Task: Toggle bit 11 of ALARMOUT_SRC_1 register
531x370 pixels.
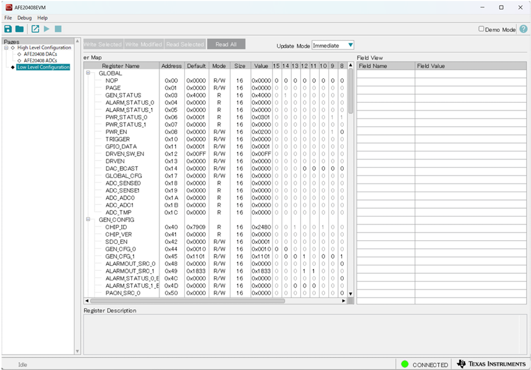Action: [314, 271]
